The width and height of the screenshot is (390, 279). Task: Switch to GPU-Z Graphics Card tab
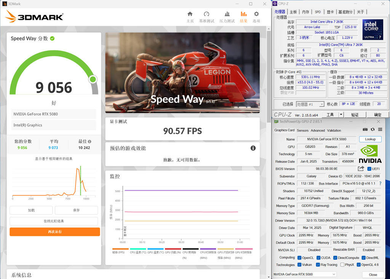coord(284,130)
